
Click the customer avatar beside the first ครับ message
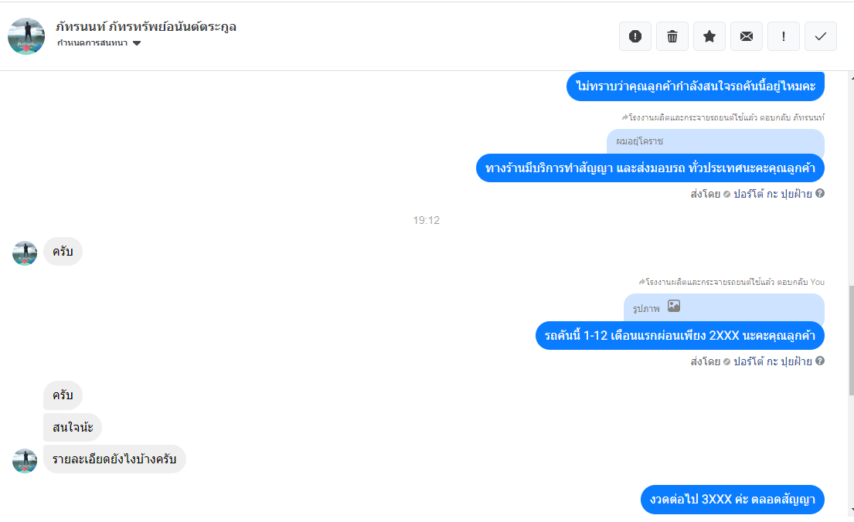pos(25,253)
